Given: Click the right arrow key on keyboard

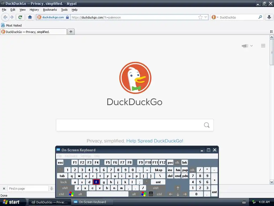Looking at the screenshot, I should [185, 194].
